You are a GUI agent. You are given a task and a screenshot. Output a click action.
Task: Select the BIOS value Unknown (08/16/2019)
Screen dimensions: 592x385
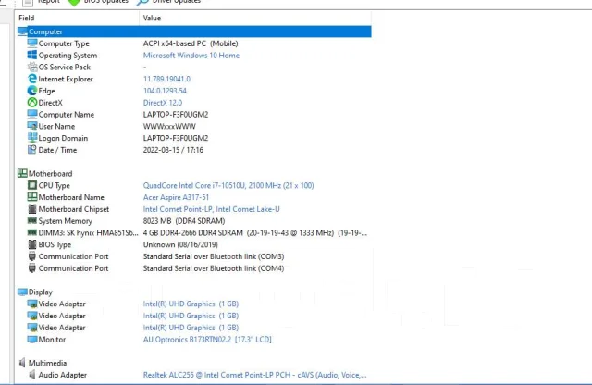(180, 244)
